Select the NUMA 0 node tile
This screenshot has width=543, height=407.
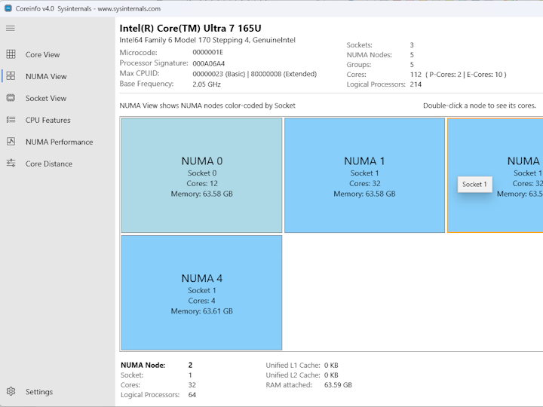[202, 175]
